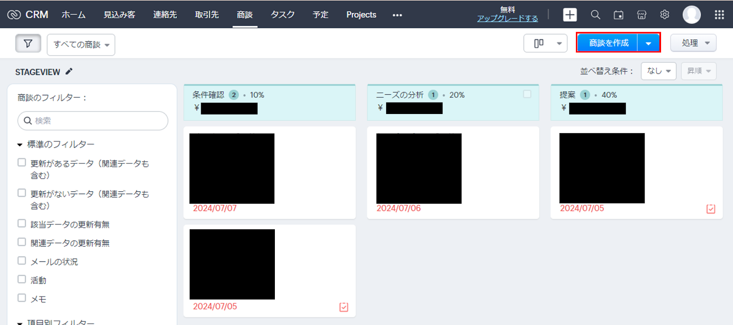The height and width of the screenshot is (325, 733).
Task: Open the marketplace store icon
Action: 642,15
